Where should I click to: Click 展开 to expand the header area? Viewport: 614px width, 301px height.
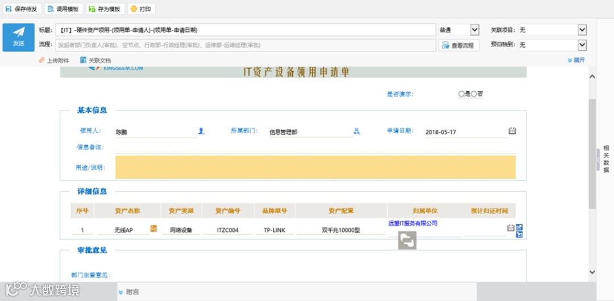click(x=576, y=60)
